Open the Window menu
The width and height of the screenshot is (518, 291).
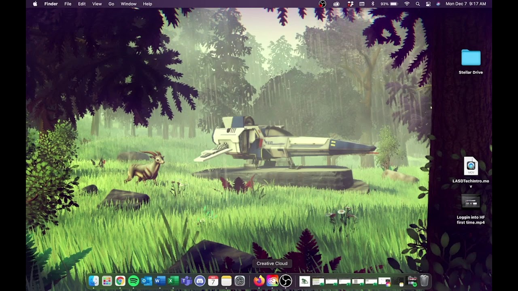129,4
